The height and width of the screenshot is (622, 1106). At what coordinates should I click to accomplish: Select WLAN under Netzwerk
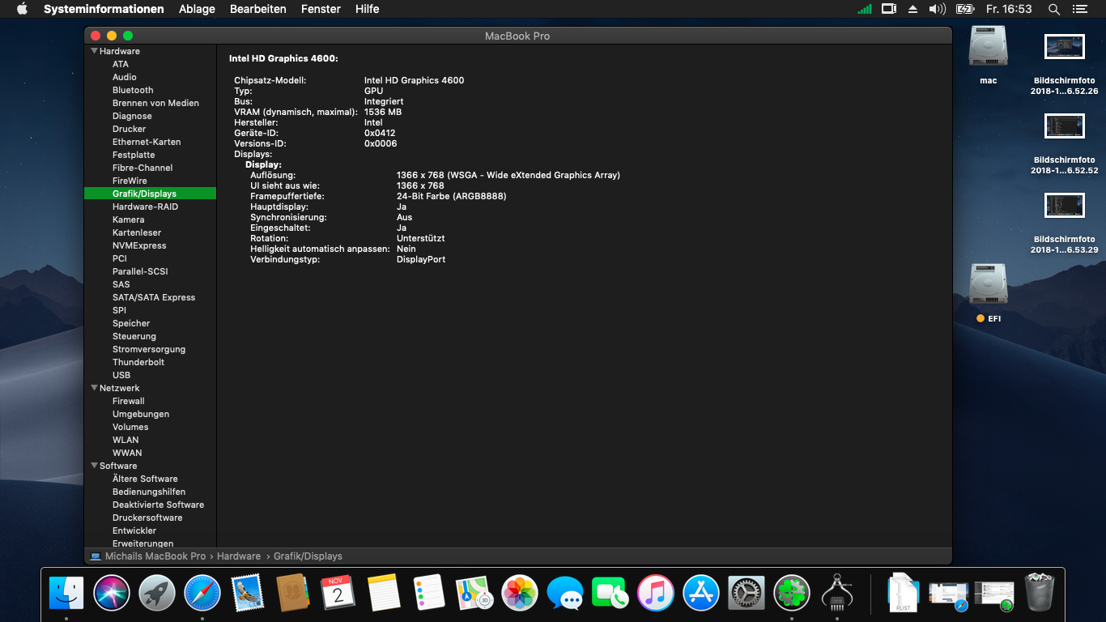[x=125, y=440]
